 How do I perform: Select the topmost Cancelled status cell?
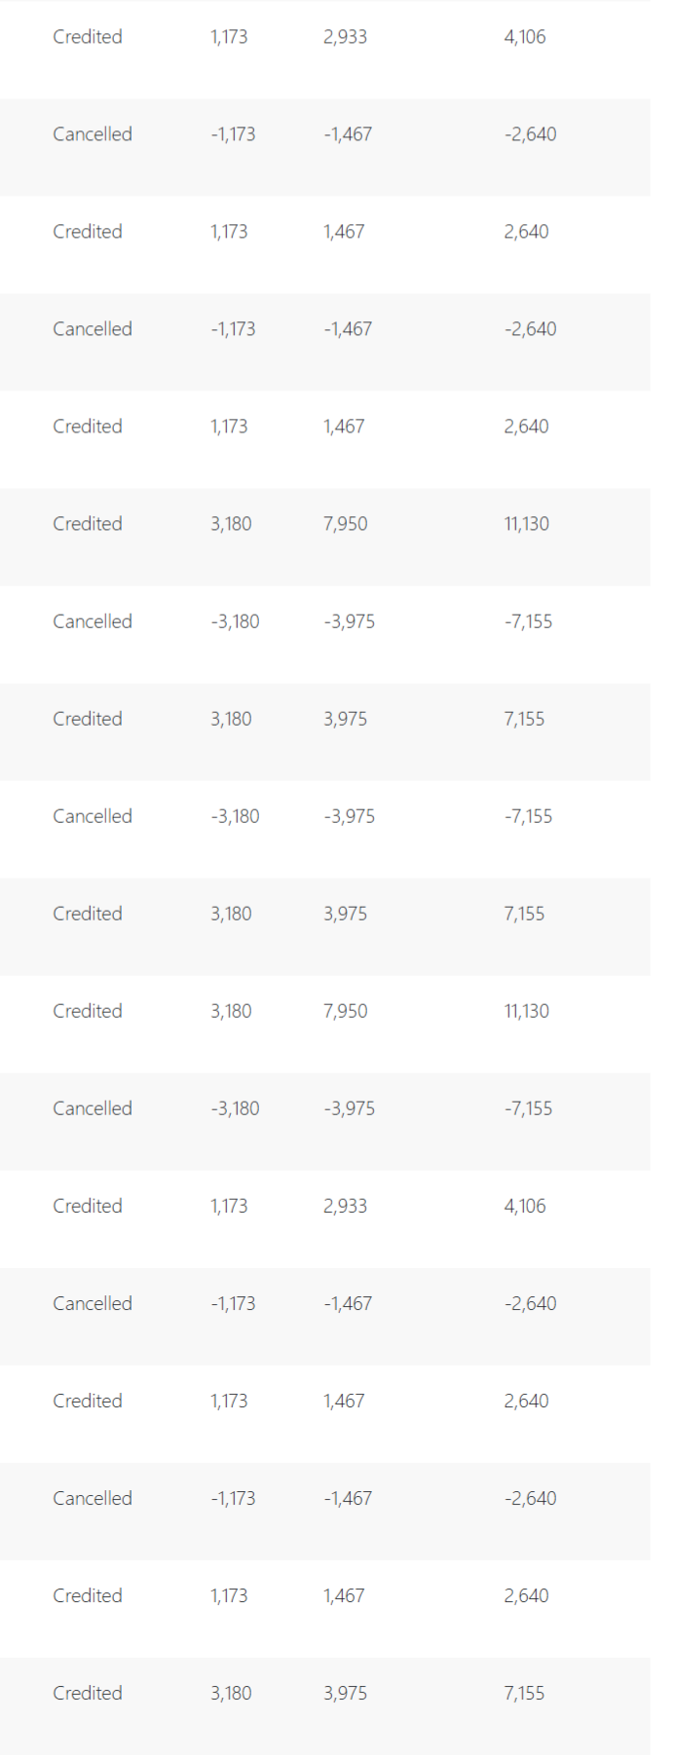point(93,134)
